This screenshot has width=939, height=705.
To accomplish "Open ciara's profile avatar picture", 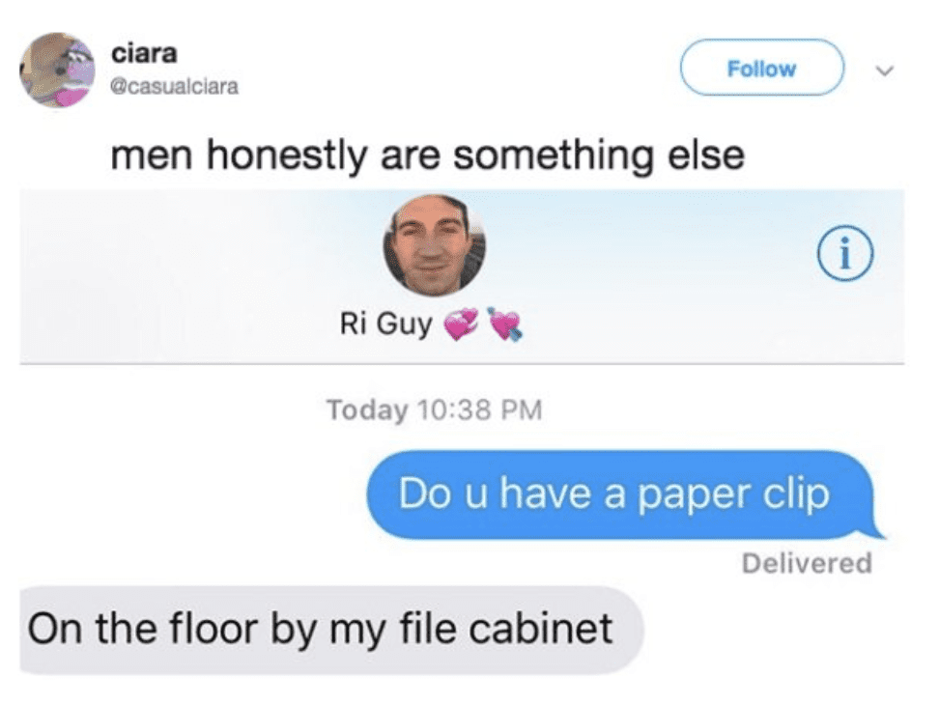I will (x=58, y=70).
